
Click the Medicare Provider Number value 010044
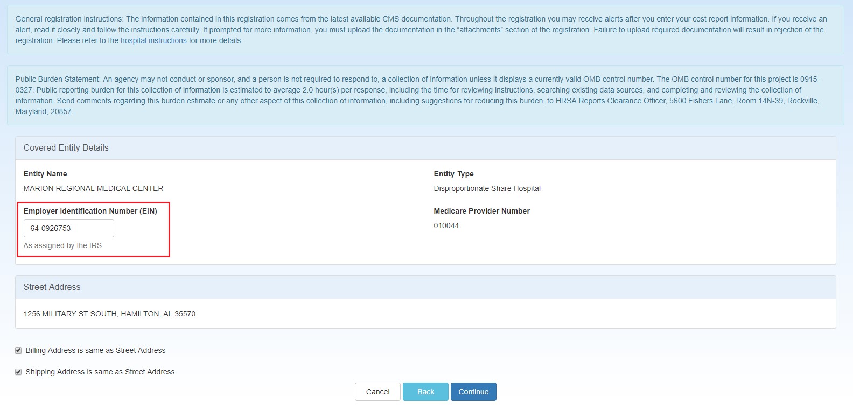(x=446, y=225)
